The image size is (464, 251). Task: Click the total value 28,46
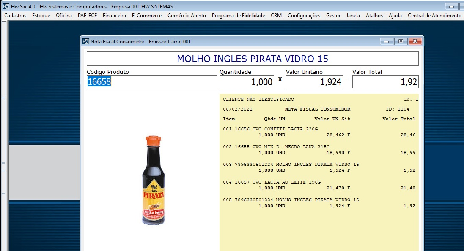click(x=408, y=135)
